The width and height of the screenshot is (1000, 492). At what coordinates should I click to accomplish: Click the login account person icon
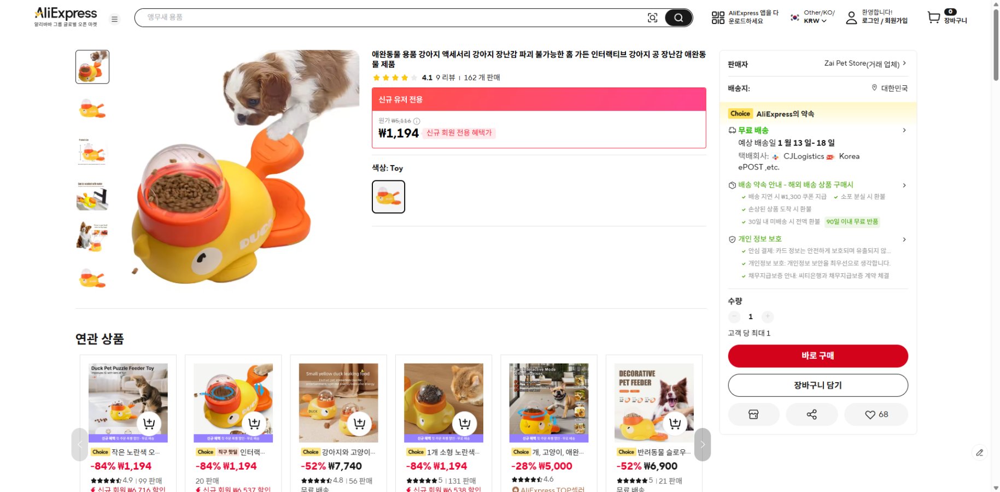(x=851, y=17)
